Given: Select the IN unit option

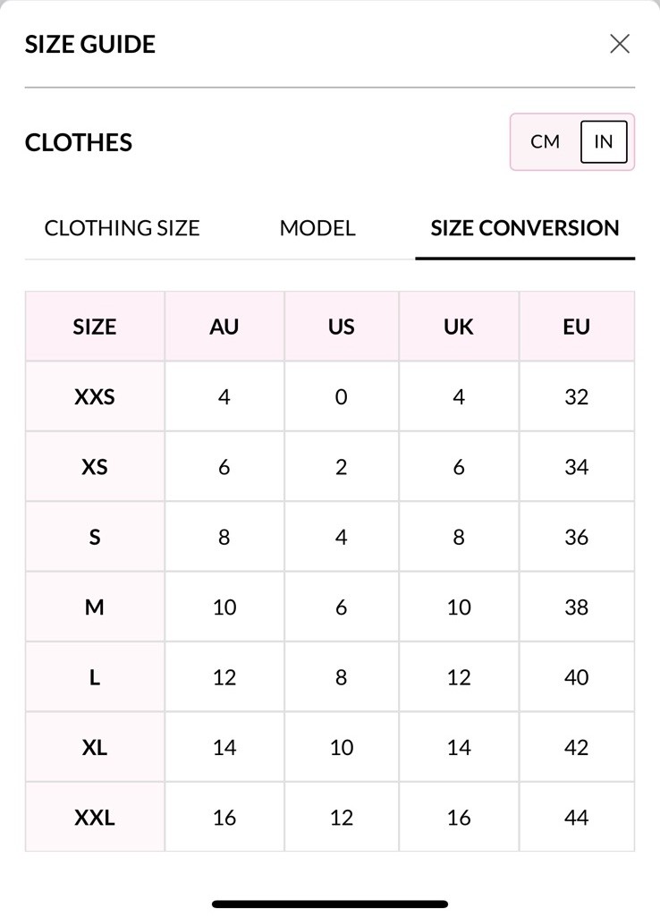Looking at the screenshot, I should click(x=604, y=141).
